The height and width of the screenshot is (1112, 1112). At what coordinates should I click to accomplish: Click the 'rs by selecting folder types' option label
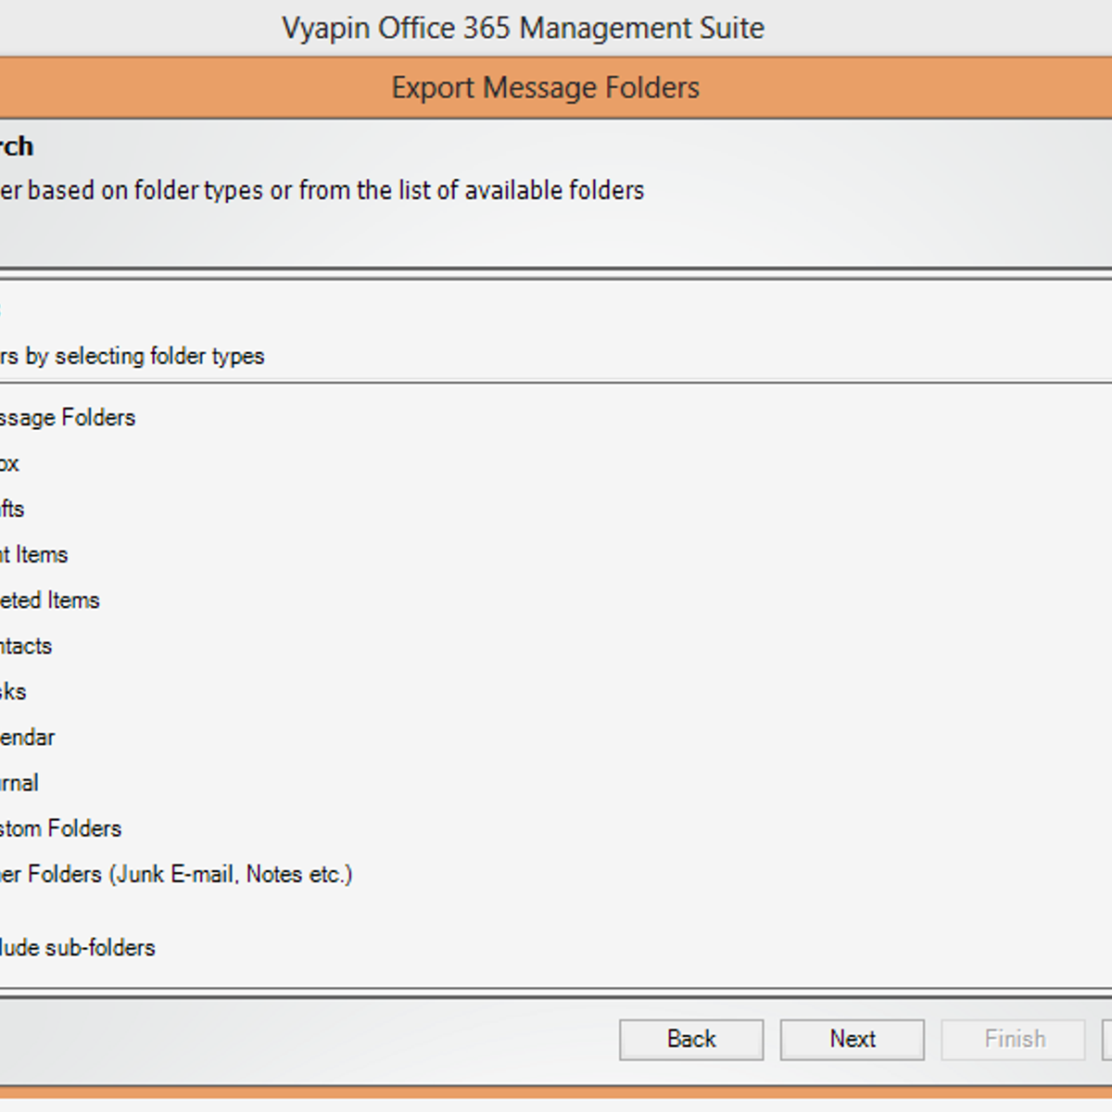133,356
